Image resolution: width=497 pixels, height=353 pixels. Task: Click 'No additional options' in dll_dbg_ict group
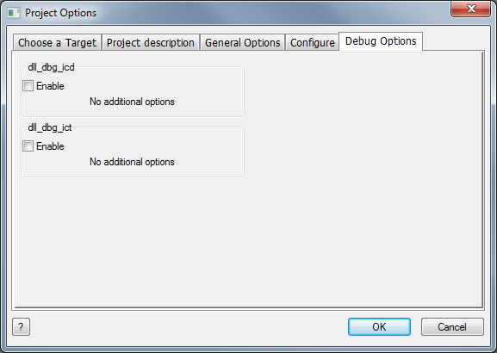pyautogui.click(x=132, y=162)
